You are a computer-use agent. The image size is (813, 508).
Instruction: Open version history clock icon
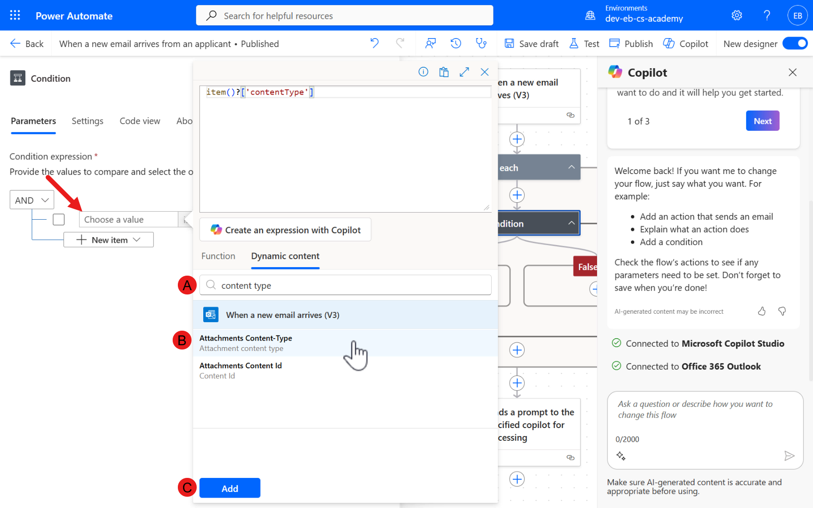point(455,44)
